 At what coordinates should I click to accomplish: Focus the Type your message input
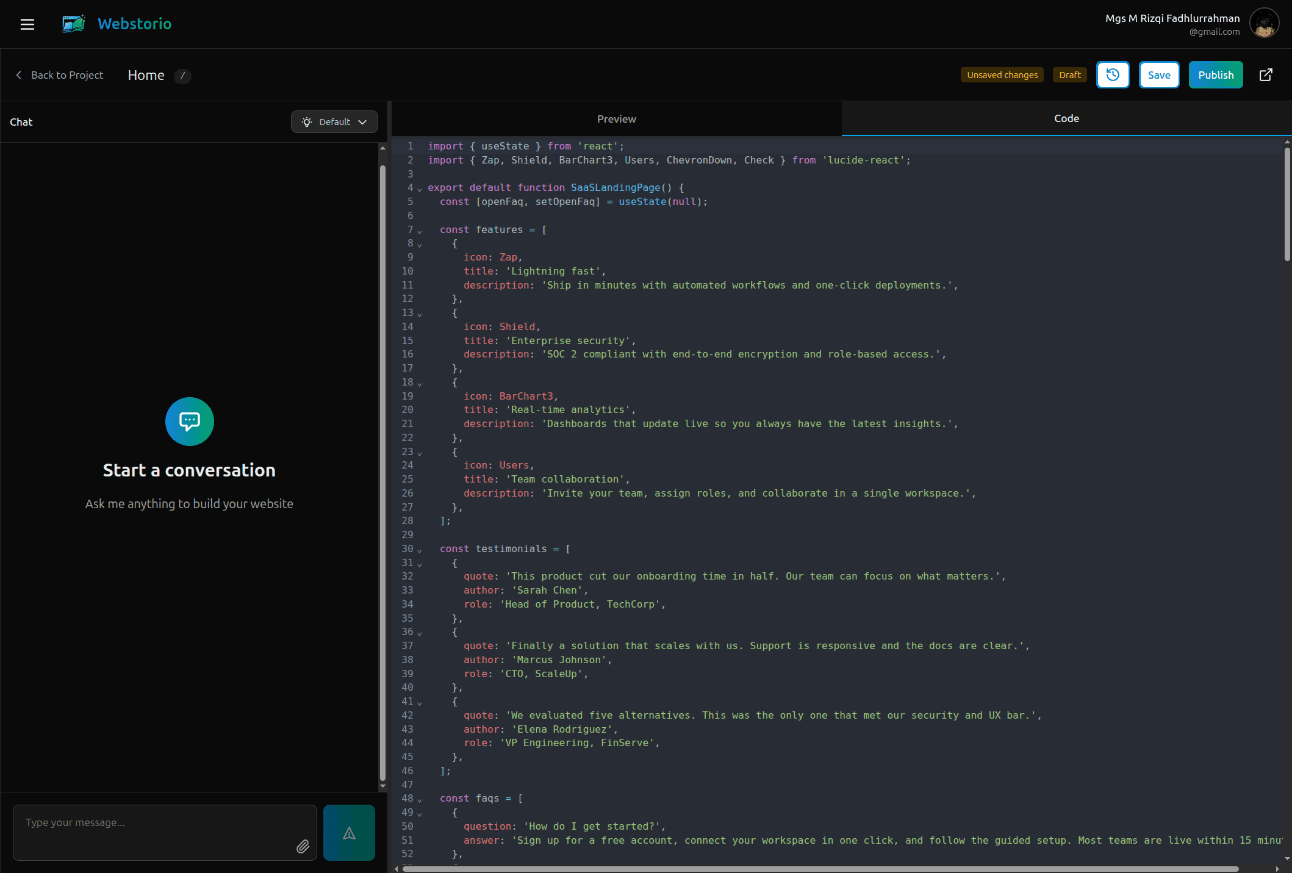pos(165,833)
